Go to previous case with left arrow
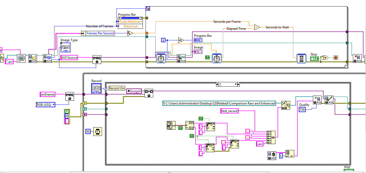366x173 pixels. (x=217, y=84)
